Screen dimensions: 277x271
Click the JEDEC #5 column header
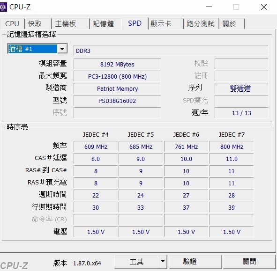click(141, 135)
